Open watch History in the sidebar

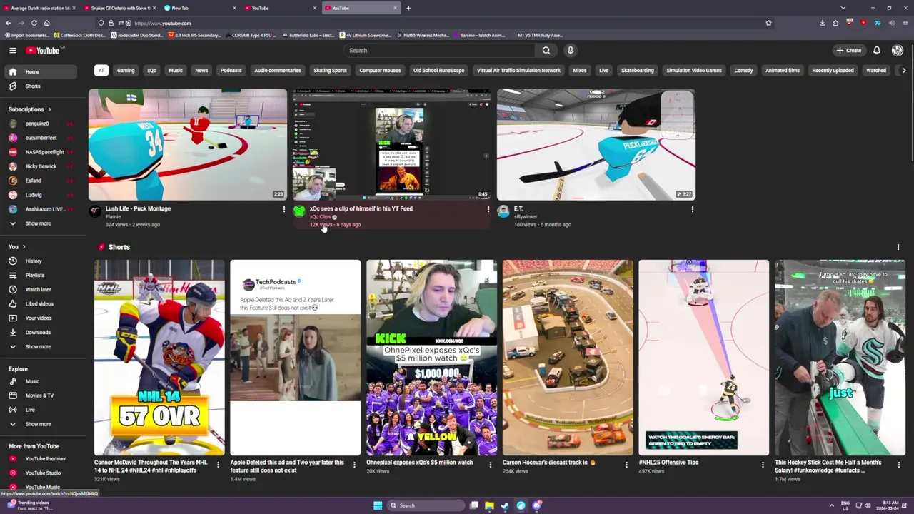(41, 261)
